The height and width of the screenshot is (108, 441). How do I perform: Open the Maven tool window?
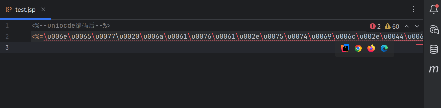tap(434, 69)
